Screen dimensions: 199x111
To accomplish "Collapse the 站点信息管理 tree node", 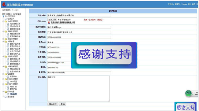I will pos(3,21).
